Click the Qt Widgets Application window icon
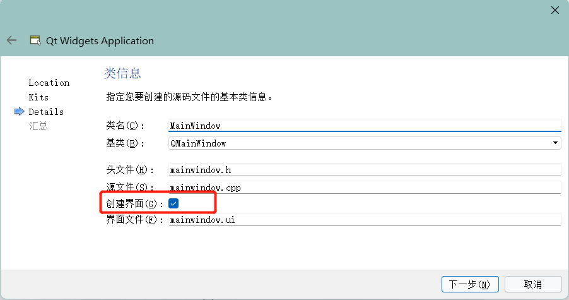The height and width of the screenshot is (300, 569). click(x=35, y=40)
